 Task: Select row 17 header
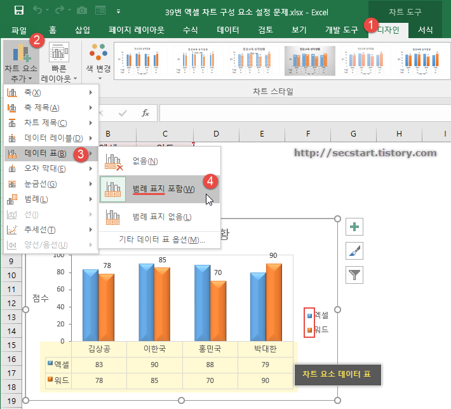tap(11, 373)
